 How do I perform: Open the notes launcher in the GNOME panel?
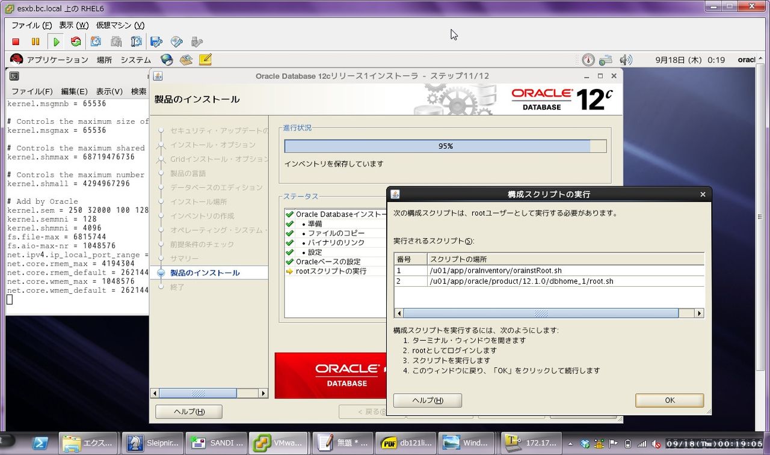(x=205, y=60)
